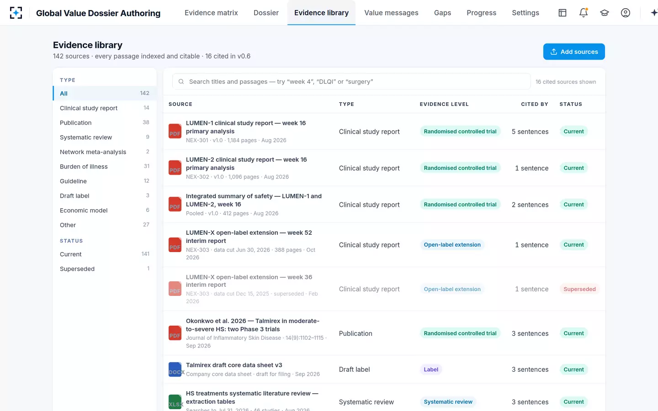Image resolution: width=658 pixels, height=411 pixels.
Task: Open HS treatments systematic literature review
Action: [252, 397]
